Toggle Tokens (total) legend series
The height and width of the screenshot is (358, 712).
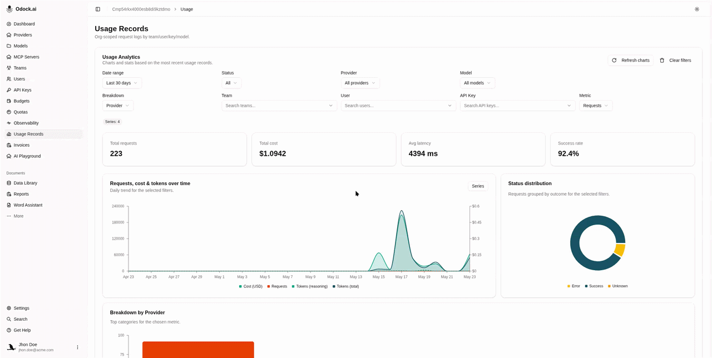click(x=345, y=286)
